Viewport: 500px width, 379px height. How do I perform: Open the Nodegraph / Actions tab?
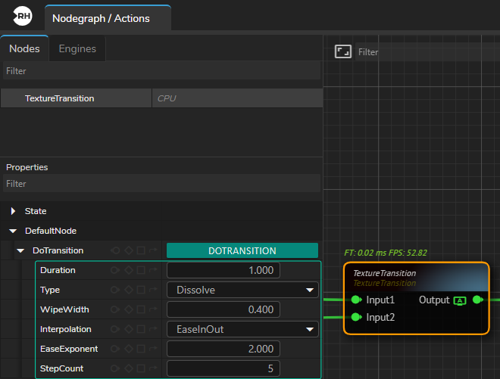[108, 18]
